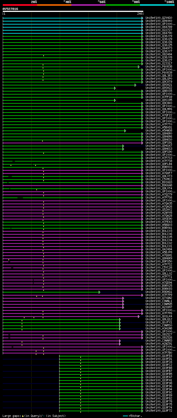Click the UniRef100_Q8L3R3 label
177x418 pixels.
click(x=159, y=76)
